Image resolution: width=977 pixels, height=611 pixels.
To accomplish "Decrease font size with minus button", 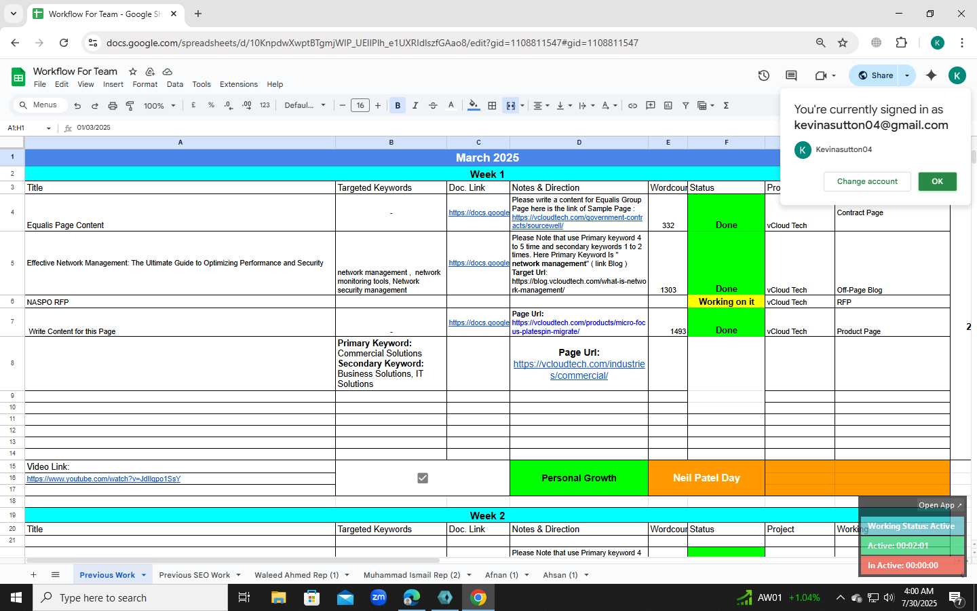I will [x=343, y=105].
